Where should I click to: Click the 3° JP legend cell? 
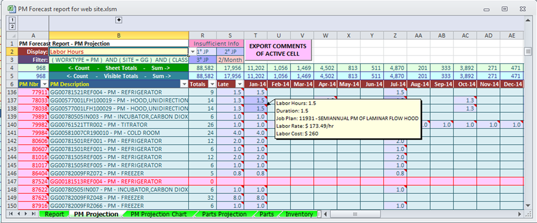click(x=203, y=59)
